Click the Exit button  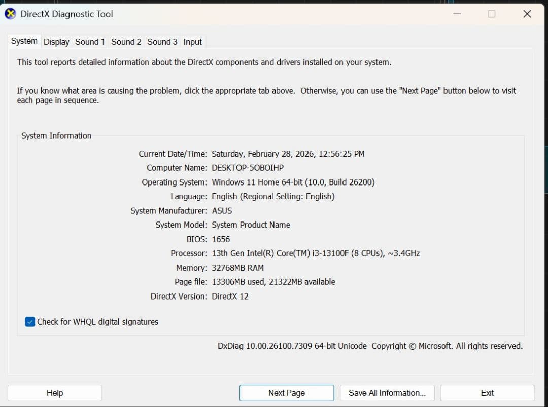pyautogui.click(x=488, y=393)
